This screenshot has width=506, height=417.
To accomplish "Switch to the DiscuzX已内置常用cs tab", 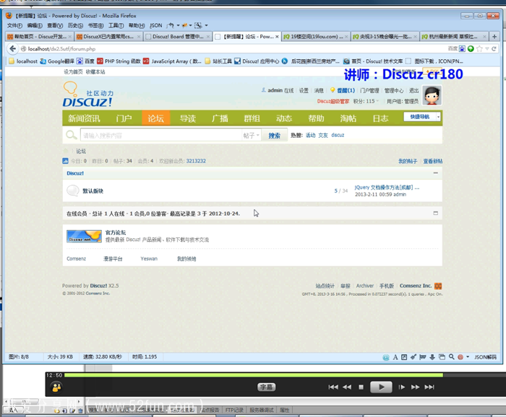I will pyautogui.click(x=108, y=37).
